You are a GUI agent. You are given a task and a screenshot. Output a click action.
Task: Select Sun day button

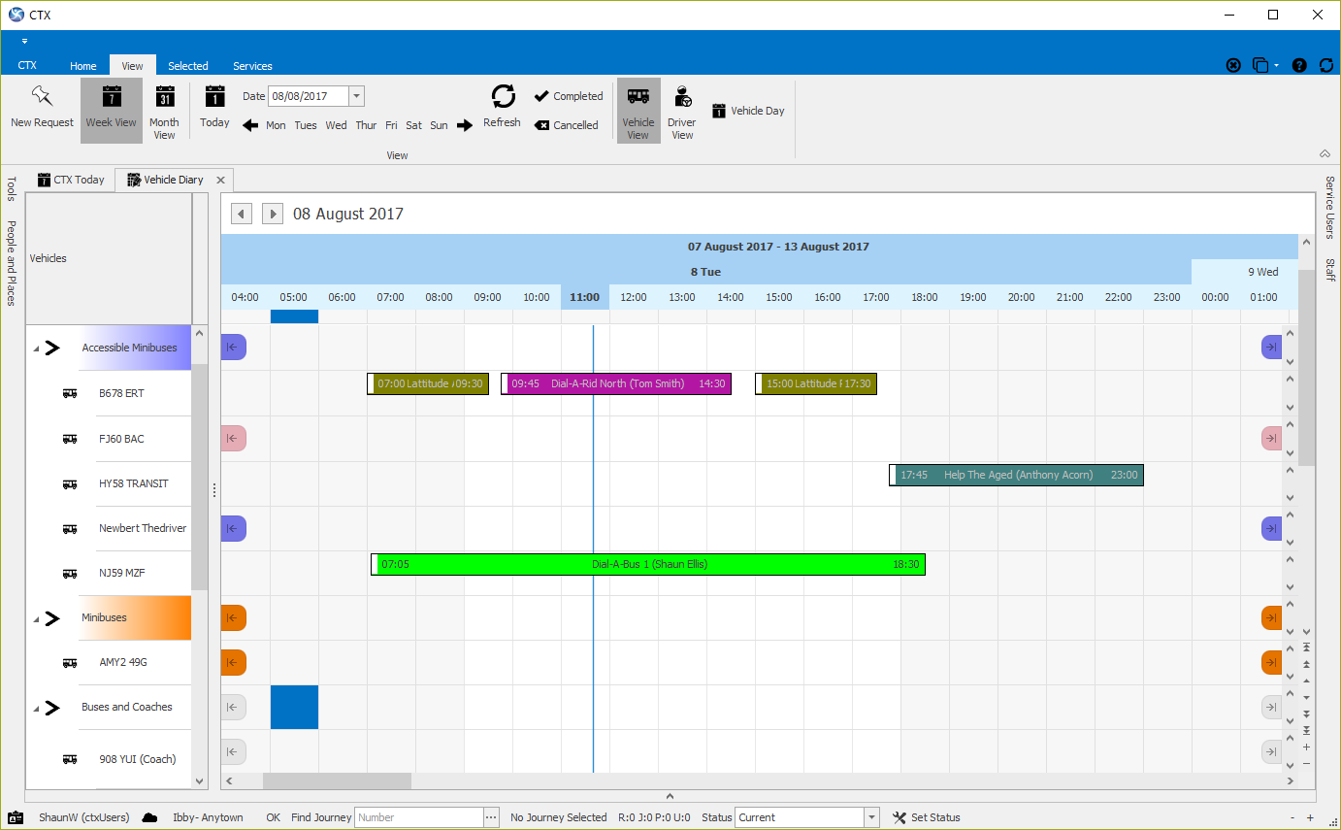(439, 125)
